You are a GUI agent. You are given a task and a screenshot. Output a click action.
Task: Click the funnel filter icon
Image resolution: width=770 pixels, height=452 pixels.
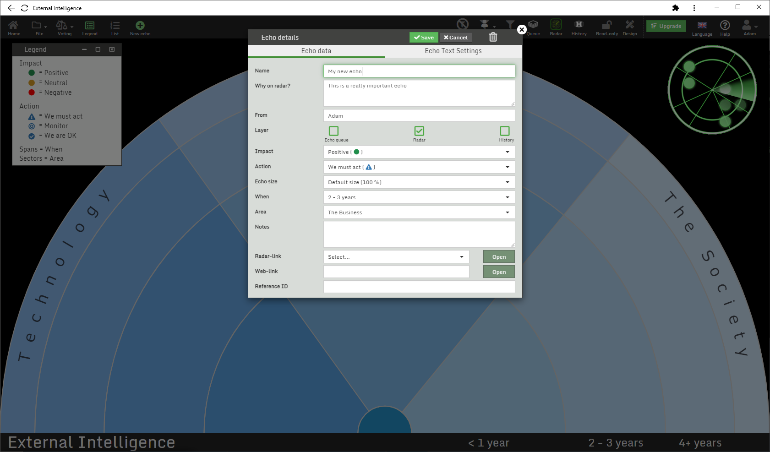[x=510, y=24]
